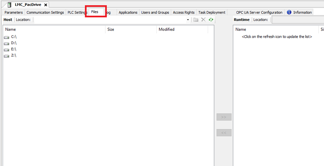Click the >> transfer to runtime button
Screen dimensions: 324x166
(224, 117)
